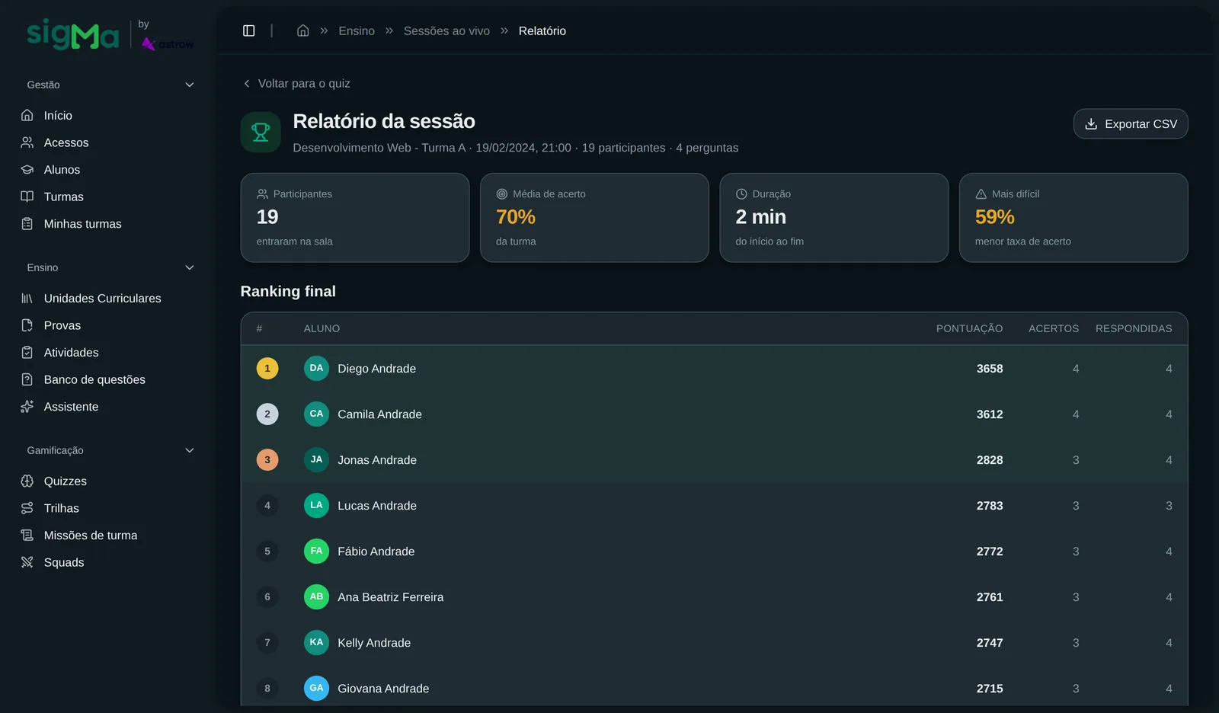Viewport: 1219px width, 713px height.
Task: Select the Diego Andrade name
Action: point(376,369)
